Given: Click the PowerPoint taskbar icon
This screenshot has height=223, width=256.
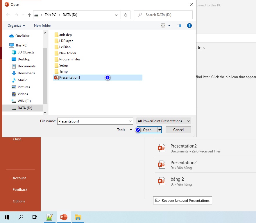Looking at the screenshot, I should (64, 217).
